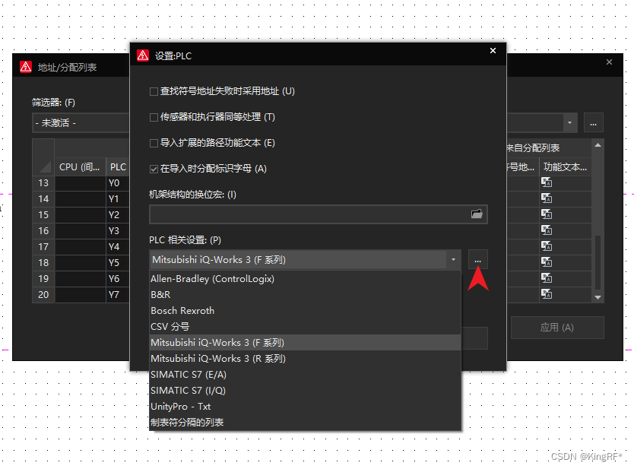
Task: Click the 应用 (A) button
Action: coord(556,328)
